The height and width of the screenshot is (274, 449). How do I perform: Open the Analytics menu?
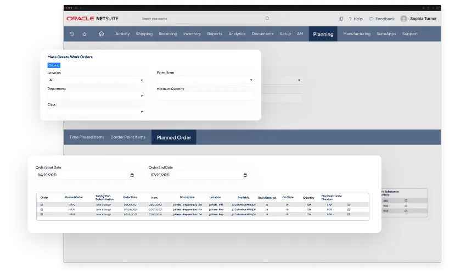237,34
